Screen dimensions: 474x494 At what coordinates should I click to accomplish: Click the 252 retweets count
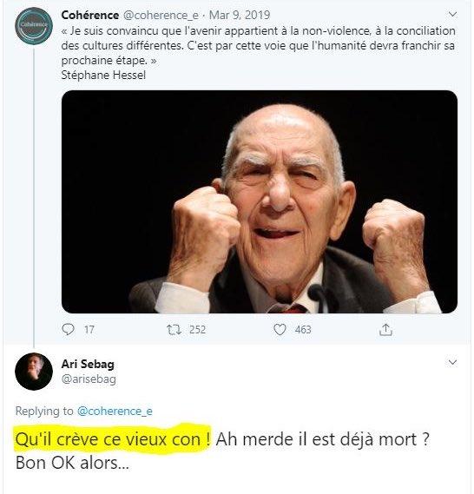click(x=197, y=330)
